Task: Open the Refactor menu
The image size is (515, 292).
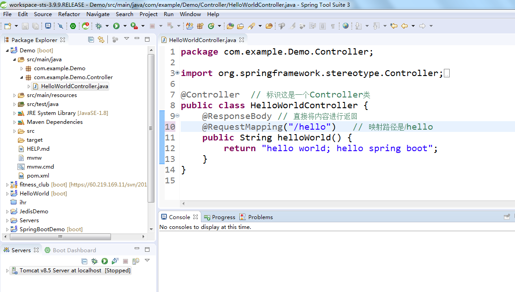Action: coord(69,14)
